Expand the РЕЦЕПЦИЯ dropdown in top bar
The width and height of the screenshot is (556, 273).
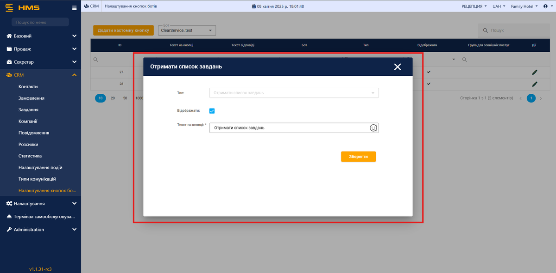tap(474, 6)
